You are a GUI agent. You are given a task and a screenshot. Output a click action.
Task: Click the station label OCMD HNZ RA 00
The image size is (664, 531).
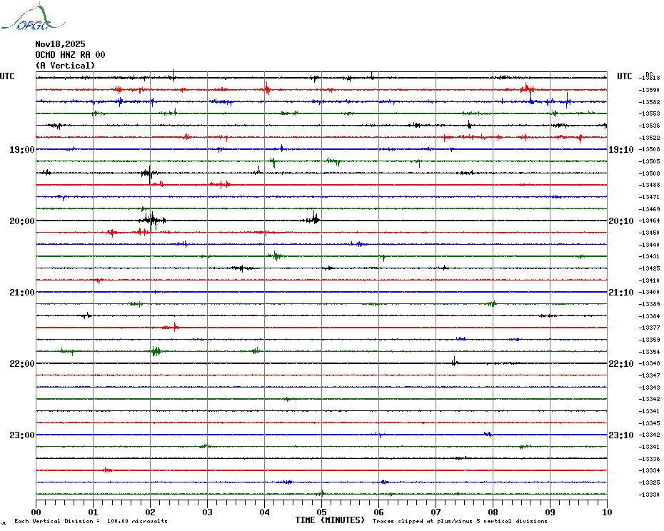70,55
